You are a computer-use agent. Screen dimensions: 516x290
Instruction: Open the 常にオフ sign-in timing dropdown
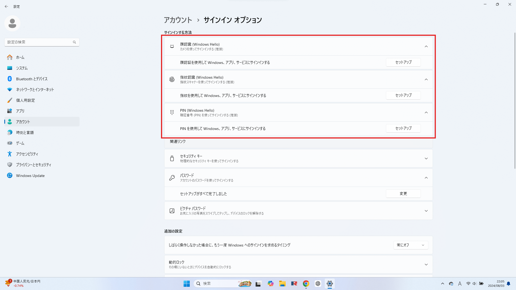[411, 245]
